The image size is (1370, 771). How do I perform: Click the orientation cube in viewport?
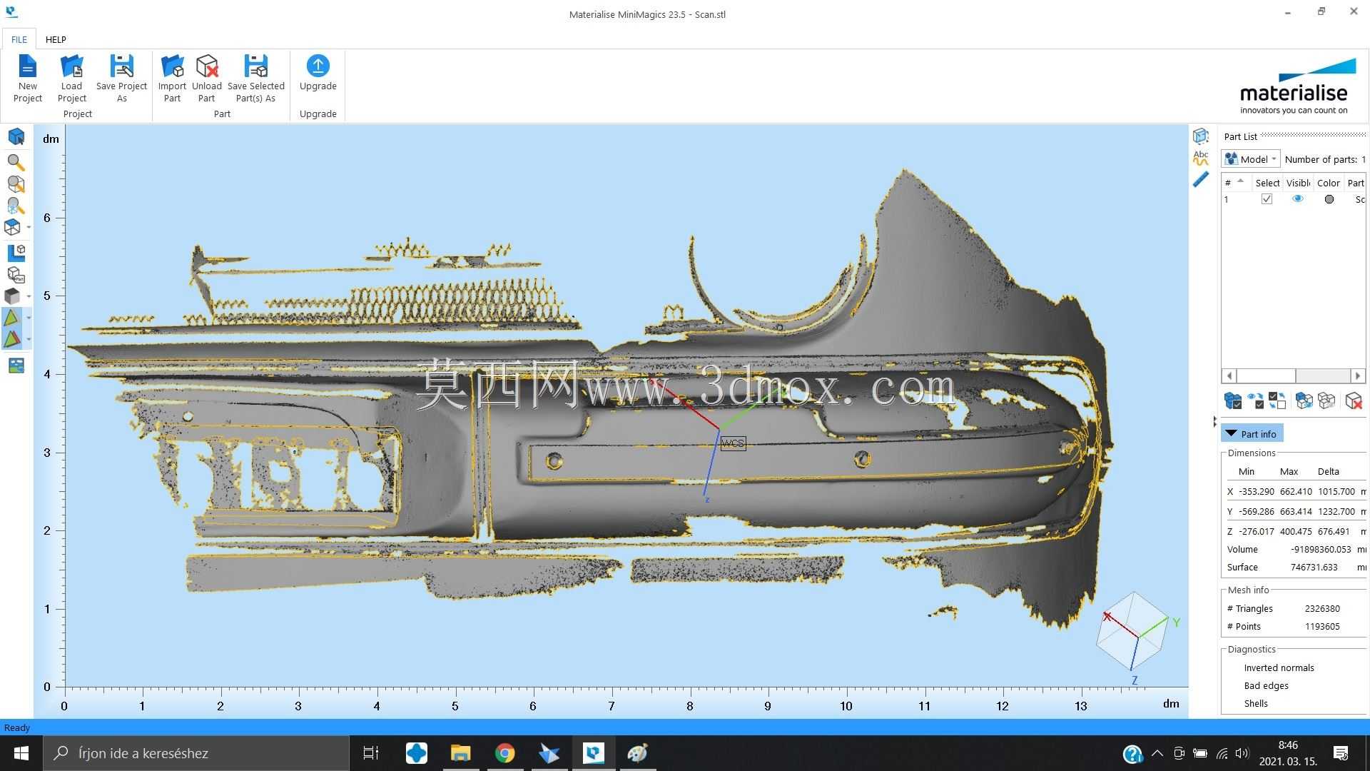[1133, 631]
